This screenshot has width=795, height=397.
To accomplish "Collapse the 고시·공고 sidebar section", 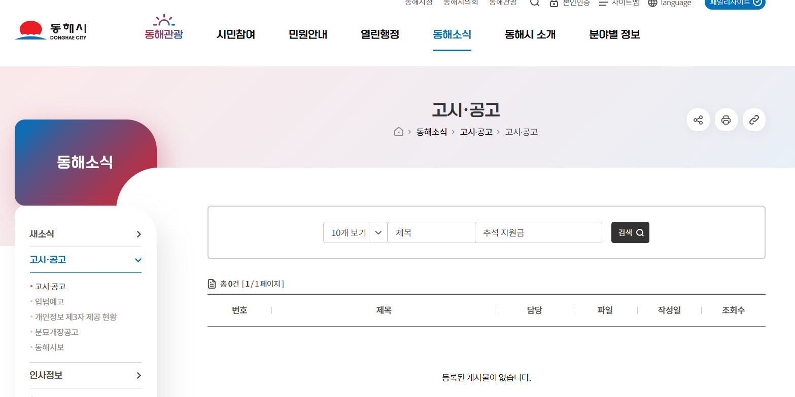I will [x=85, y=260].
